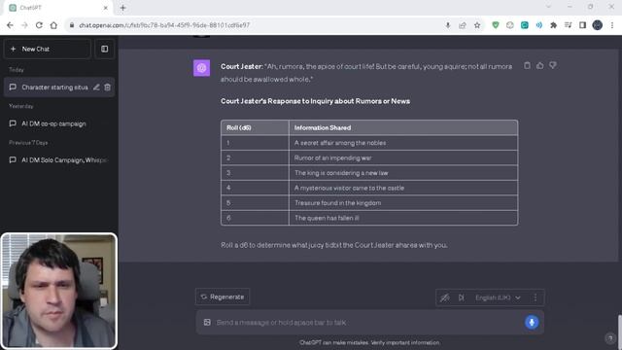Open a new browser tab

122,8
